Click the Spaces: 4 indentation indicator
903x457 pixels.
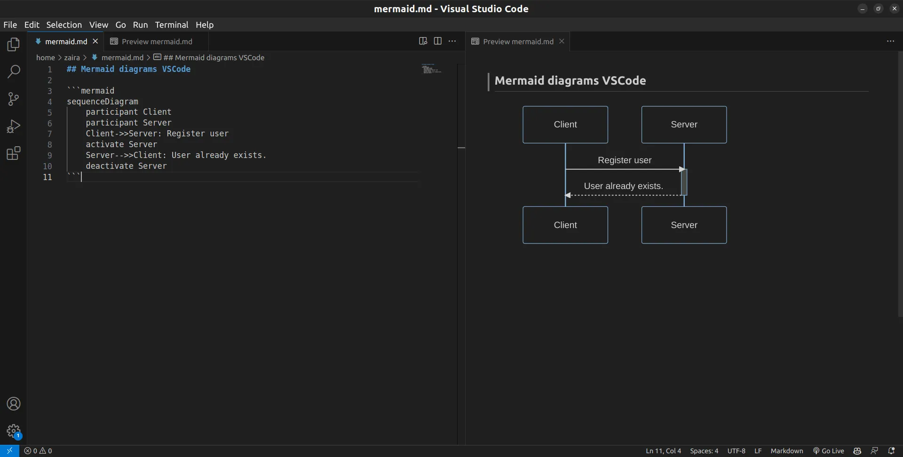click(704, 451)
